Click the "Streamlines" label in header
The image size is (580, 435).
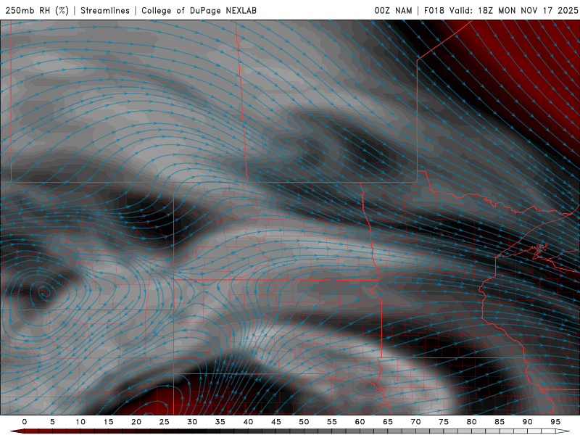[x=105, y=10]
